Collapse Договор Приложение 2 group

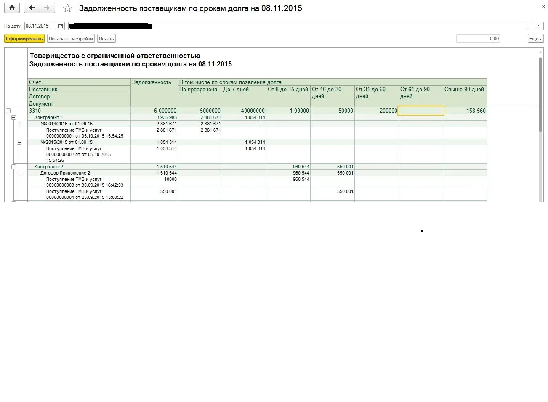point(19,173)
